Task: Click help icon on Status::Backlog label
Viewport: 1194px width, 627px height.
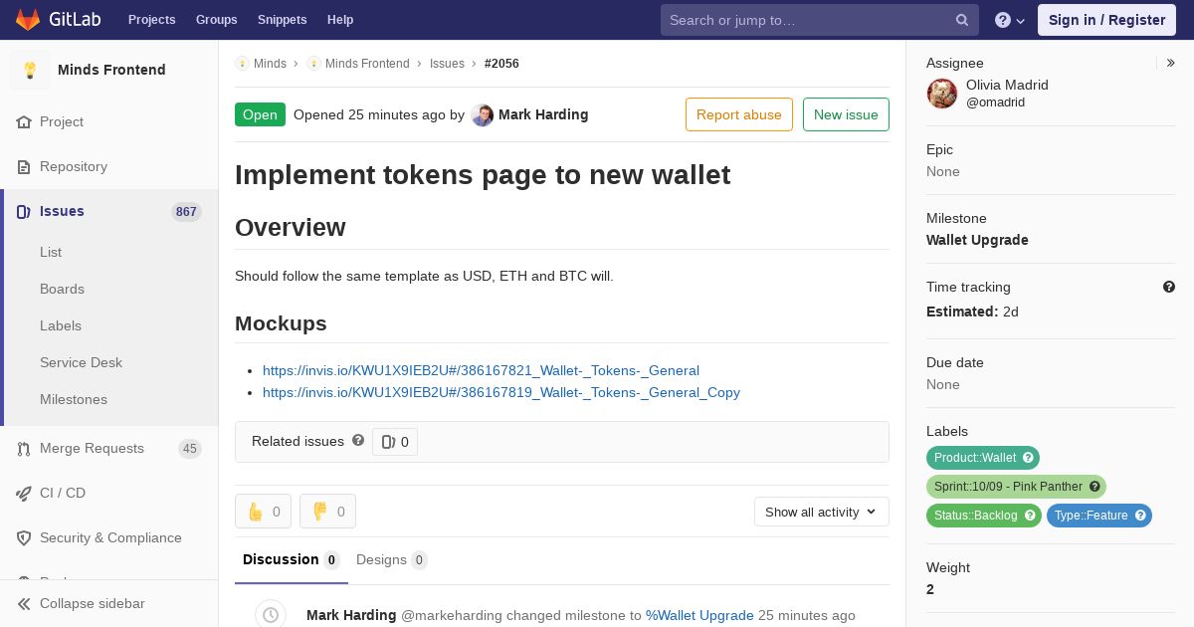Action: pyautogui.click(x=1030, y=516)
